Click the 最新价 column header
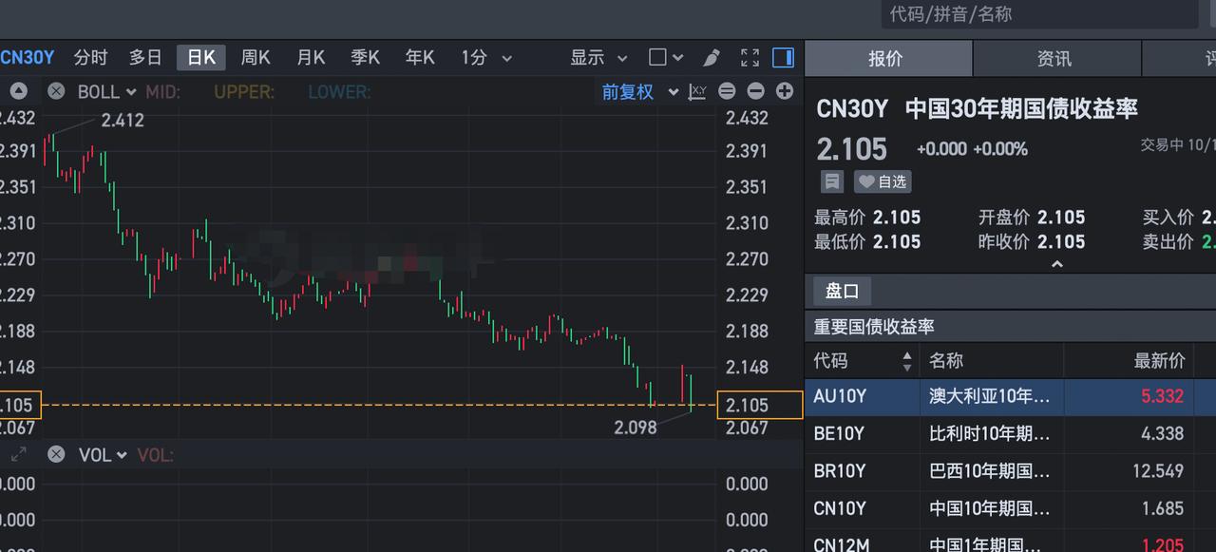Screen dimensions: 1216x552 [x=1159, y=361]
